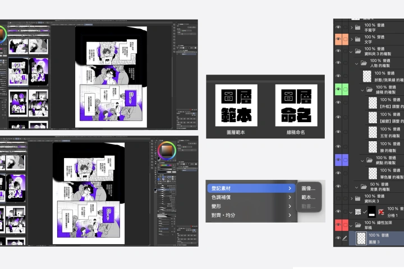Click the folder icon of 網點 的複製
Image resolution: width=404 pixels, height=269 pixels.
coord(369,160)
